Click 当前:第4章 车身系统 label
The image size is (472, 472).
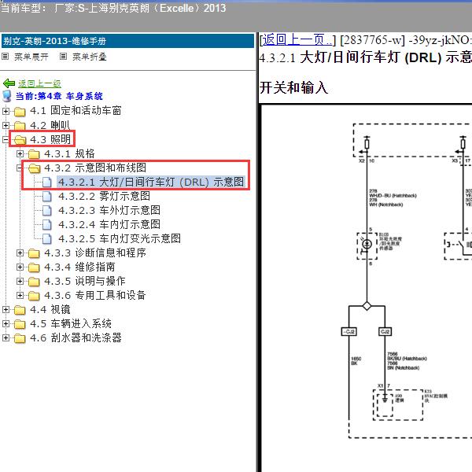pos(59,96)
